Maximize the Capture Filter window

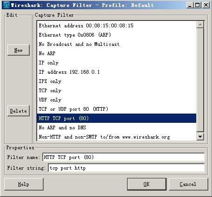(198, 5)
